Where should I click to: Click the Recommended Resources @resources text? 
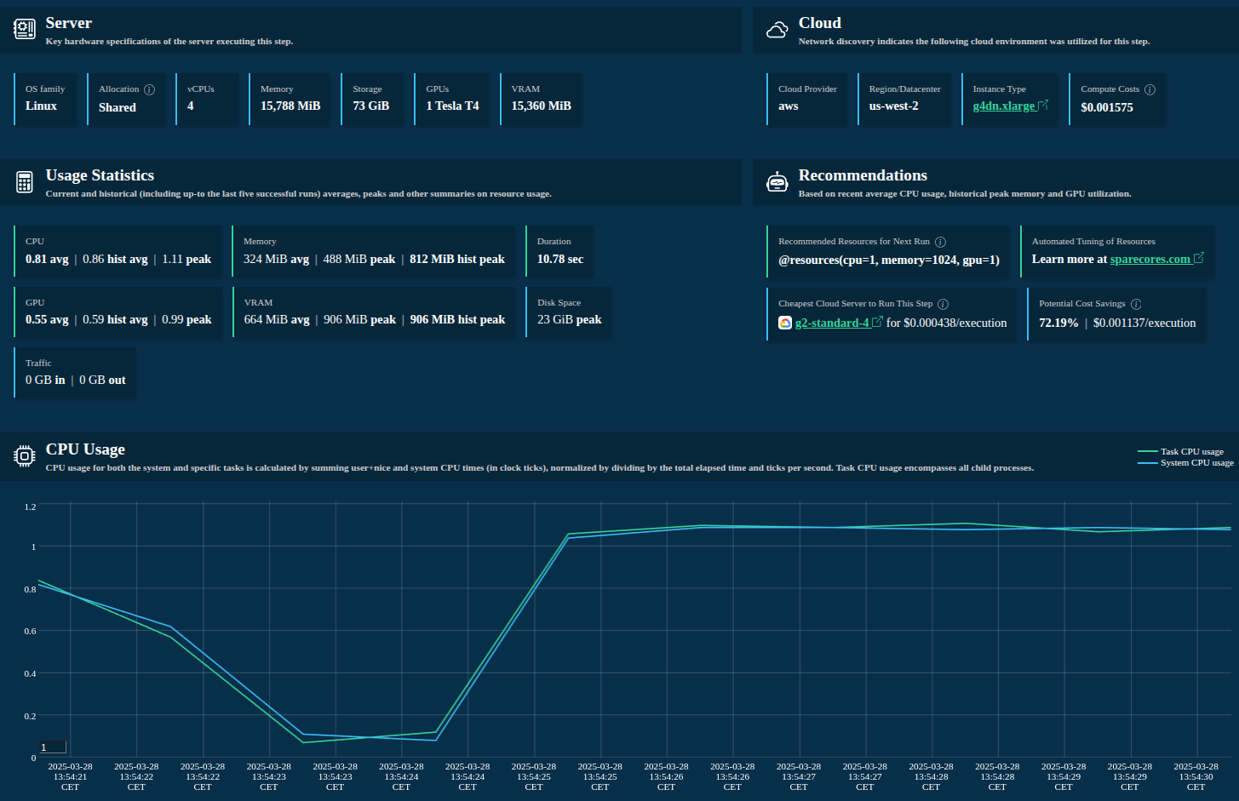[888, 260]
